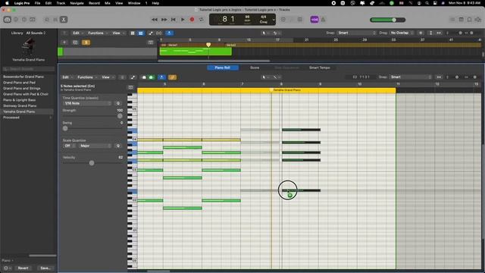Open the Tracks area Functions menu
The height and width of the screenshot is (273, 485).
coord(98,33)
